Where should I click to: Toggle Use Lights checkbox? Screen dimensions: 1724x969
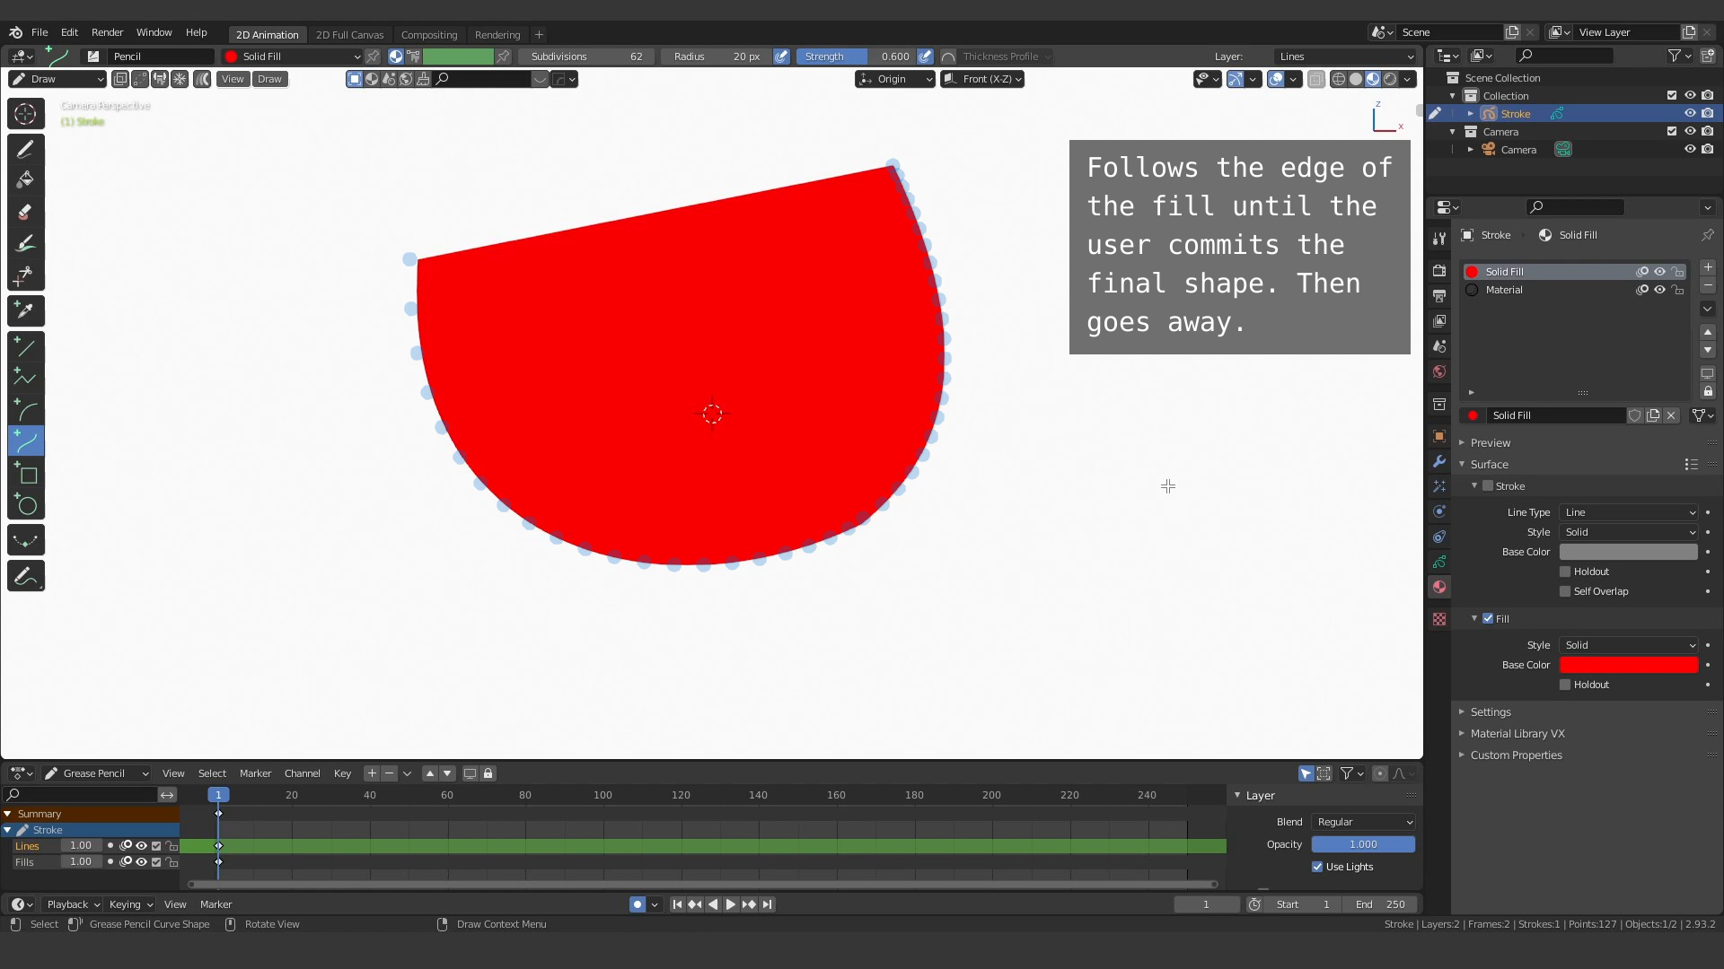coord(1317,867)
